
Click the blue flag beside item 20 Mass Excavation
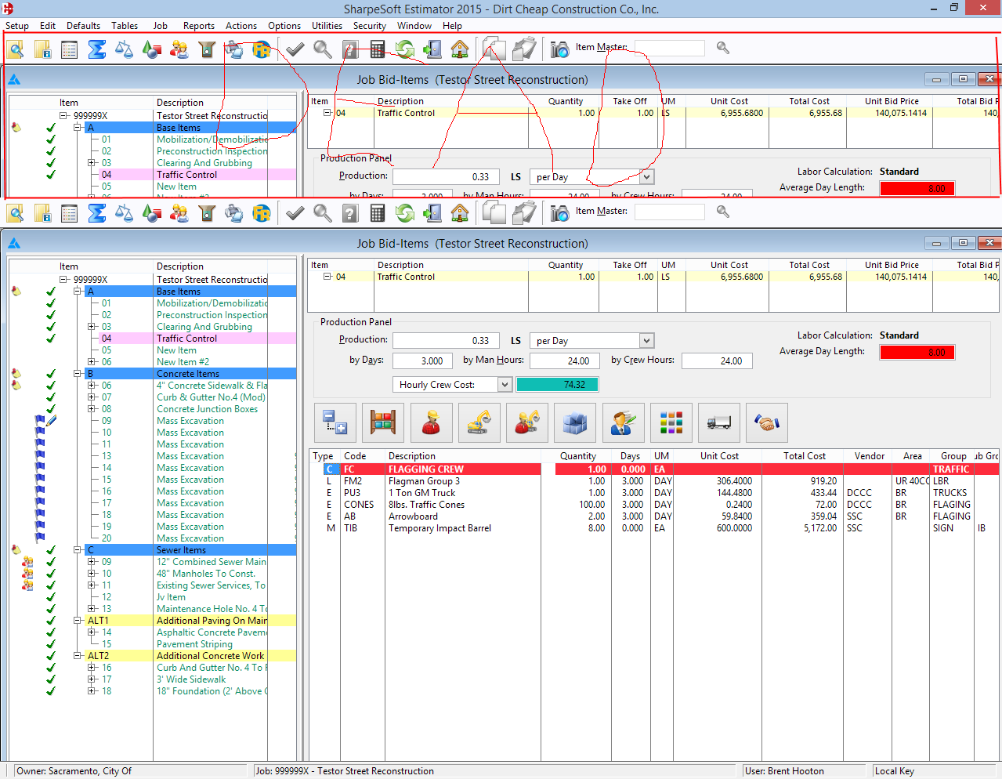40,538
